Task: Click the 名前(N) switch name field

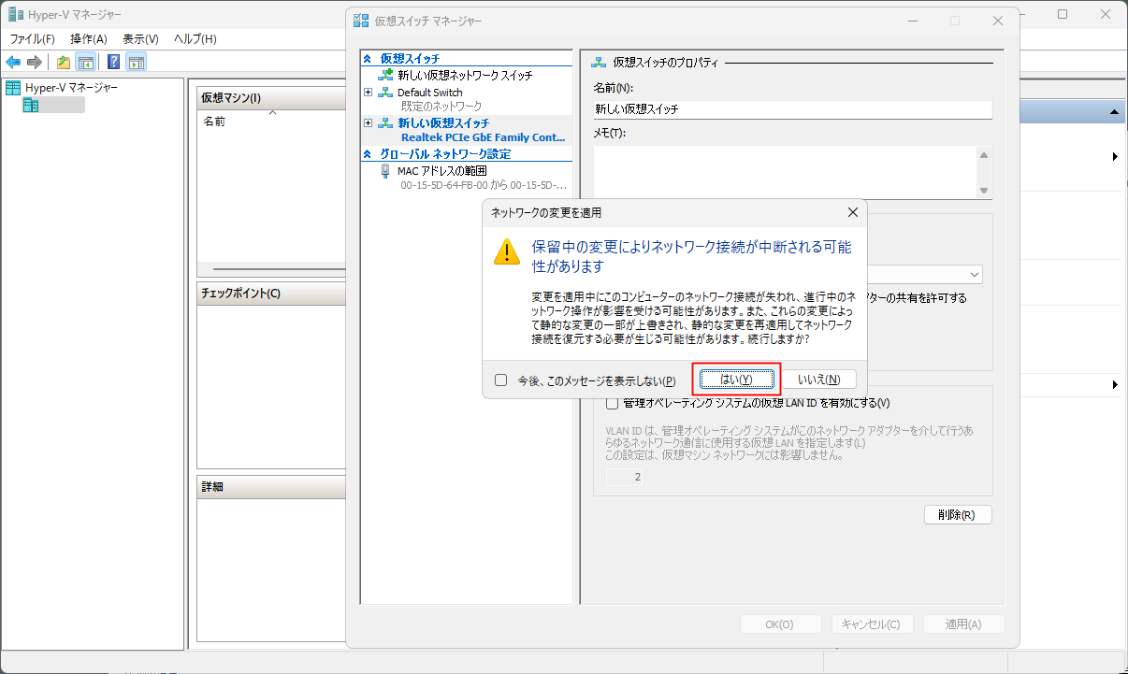Action: click(791, 109)
